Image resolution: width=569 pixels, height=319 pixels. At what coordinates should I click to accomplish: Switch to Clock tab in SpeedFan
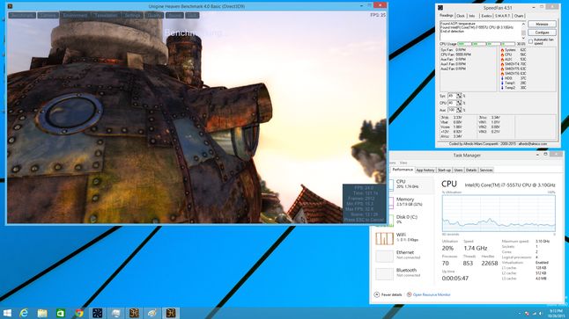[461, 16]
